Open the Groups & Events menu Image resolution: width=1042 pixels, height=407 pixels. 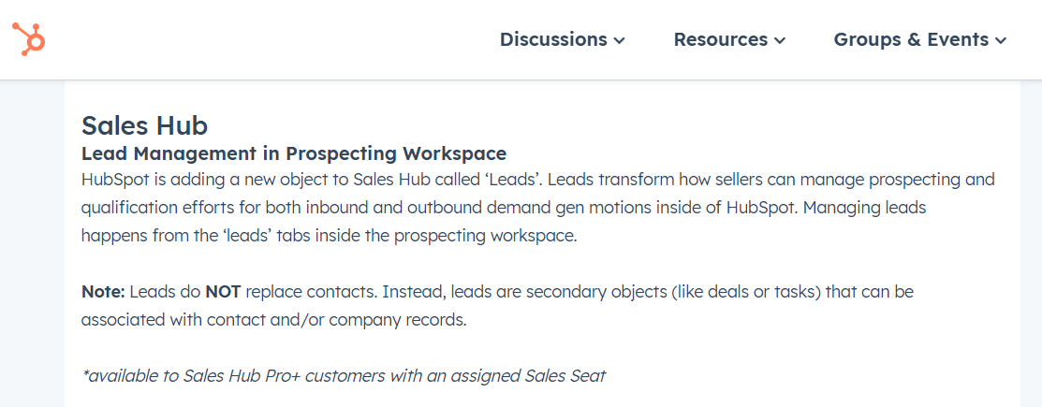coord(911,39)
